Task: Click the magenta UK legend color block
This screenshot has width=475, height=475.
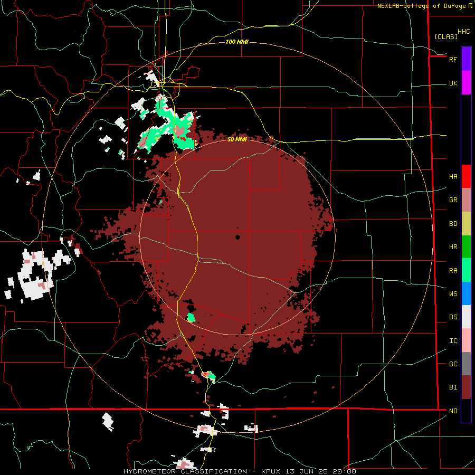Action: pyautogui.click(x=466, y=83)
